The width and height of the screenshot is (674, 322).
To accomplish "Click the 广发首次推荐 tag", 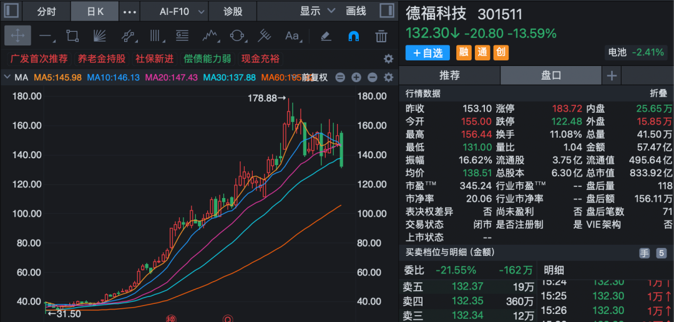I will pyautogui.click(x=39, y=59).
